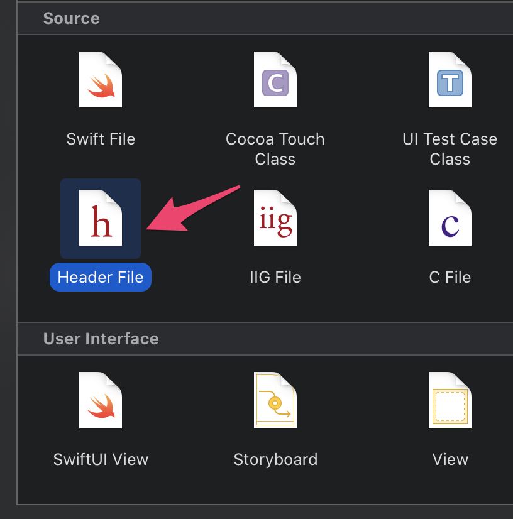Click the Cocoa Touch Class label
This screenshot has width=513, height=519.
point(275,149)
